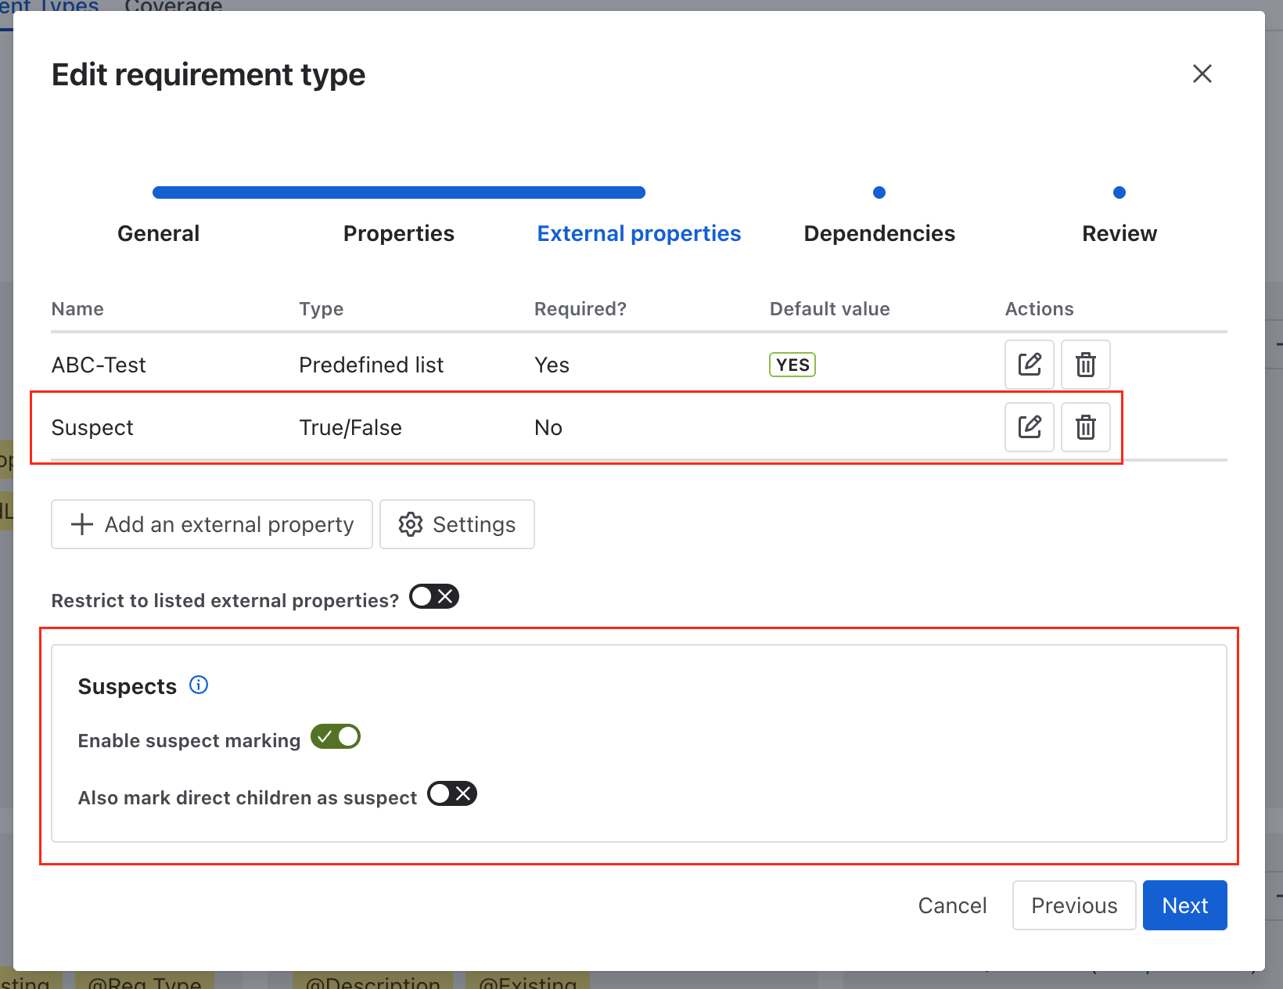This screenshot has height=989, width=1283.
Task: Delete the ABC-Test external property
Action: coord(1086,365)
